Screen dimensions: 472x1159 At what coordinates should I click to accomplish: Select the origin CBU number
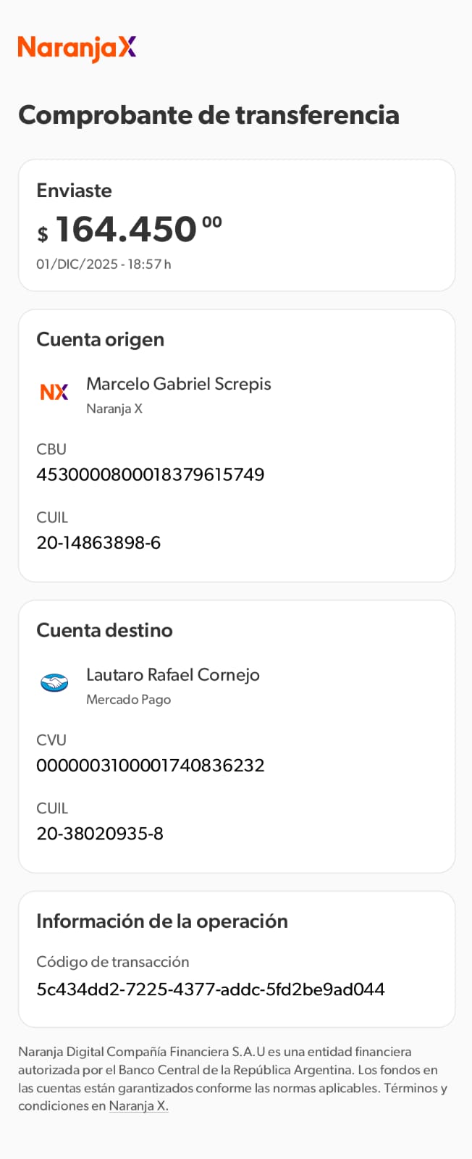151,474
